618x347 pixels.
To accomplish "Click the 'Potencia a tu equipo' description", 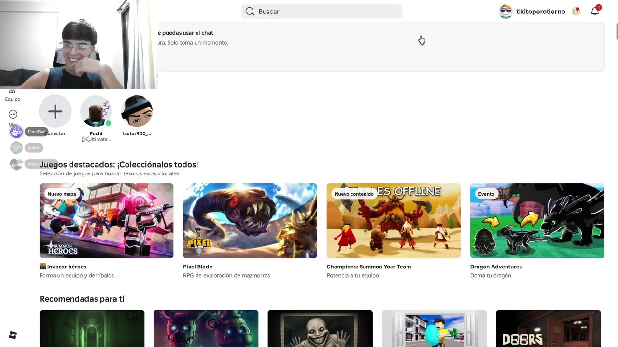I will point(352,276).
